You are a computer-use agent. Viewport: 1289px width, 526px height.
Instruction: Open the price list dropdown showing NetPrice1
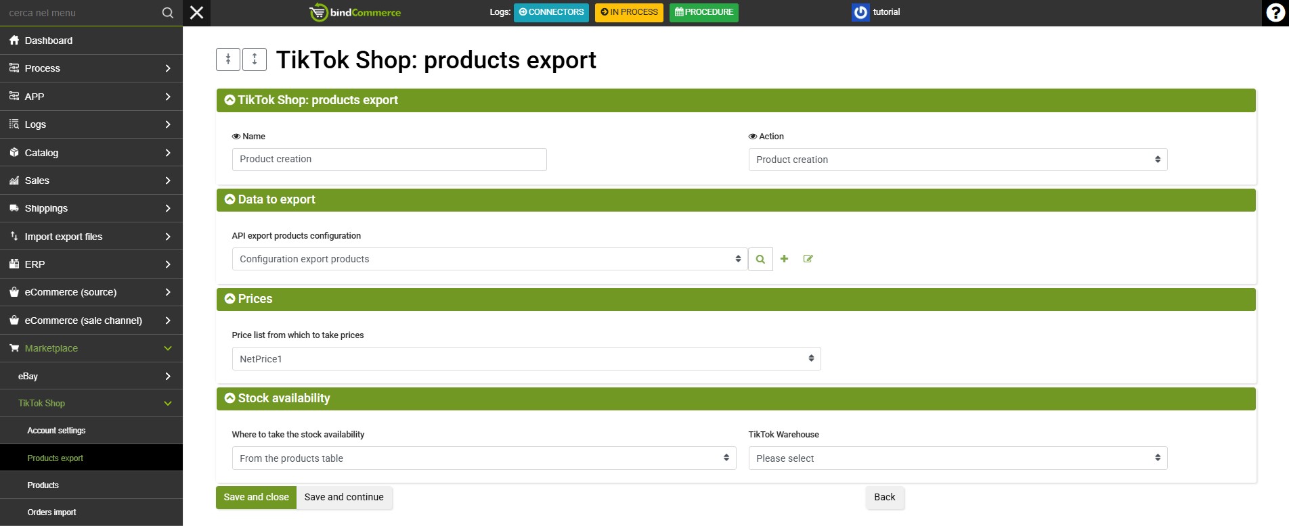click(527, 359)
